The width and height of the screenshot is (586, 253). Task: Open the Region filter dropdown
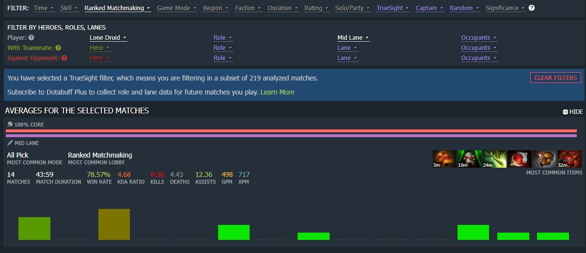point(216,8)
